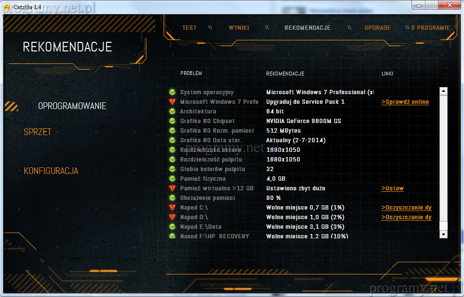Screen dimensions: 464x297
Task: Follow the Sprawdź online link
Action: click(405, 102)
